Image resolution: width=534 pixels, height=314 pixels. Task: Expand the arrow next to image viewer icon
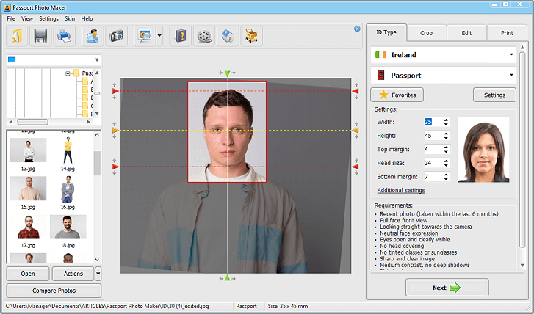tap(159, 36)
